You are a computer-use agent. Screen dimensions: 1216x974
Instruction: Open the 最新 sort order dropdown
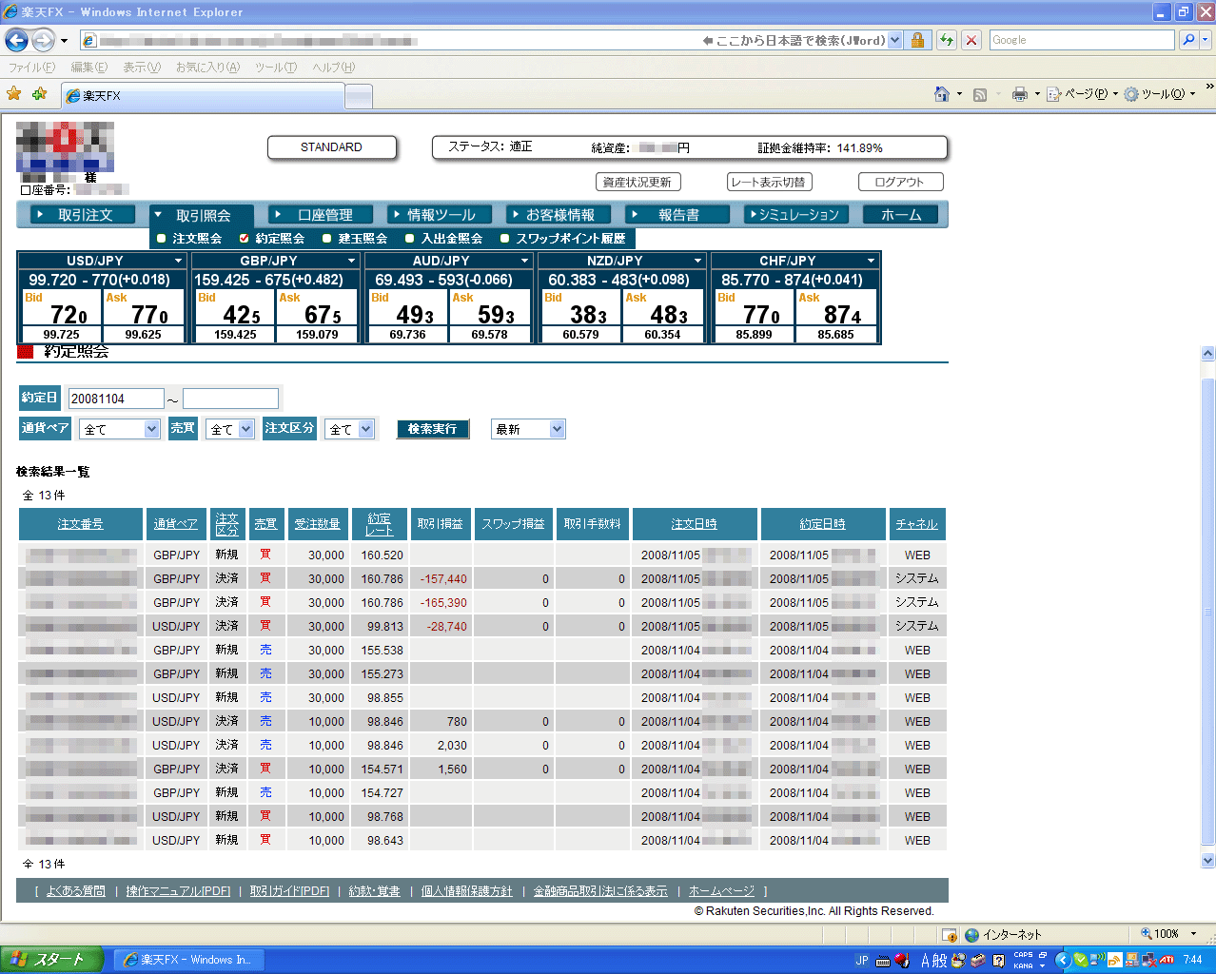pos(528,429)
